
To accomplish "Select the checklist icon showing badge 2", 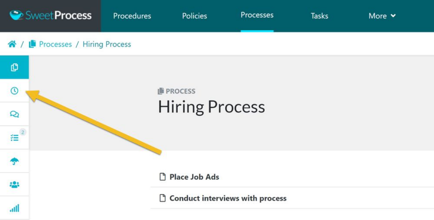I will tap(14, 137).
